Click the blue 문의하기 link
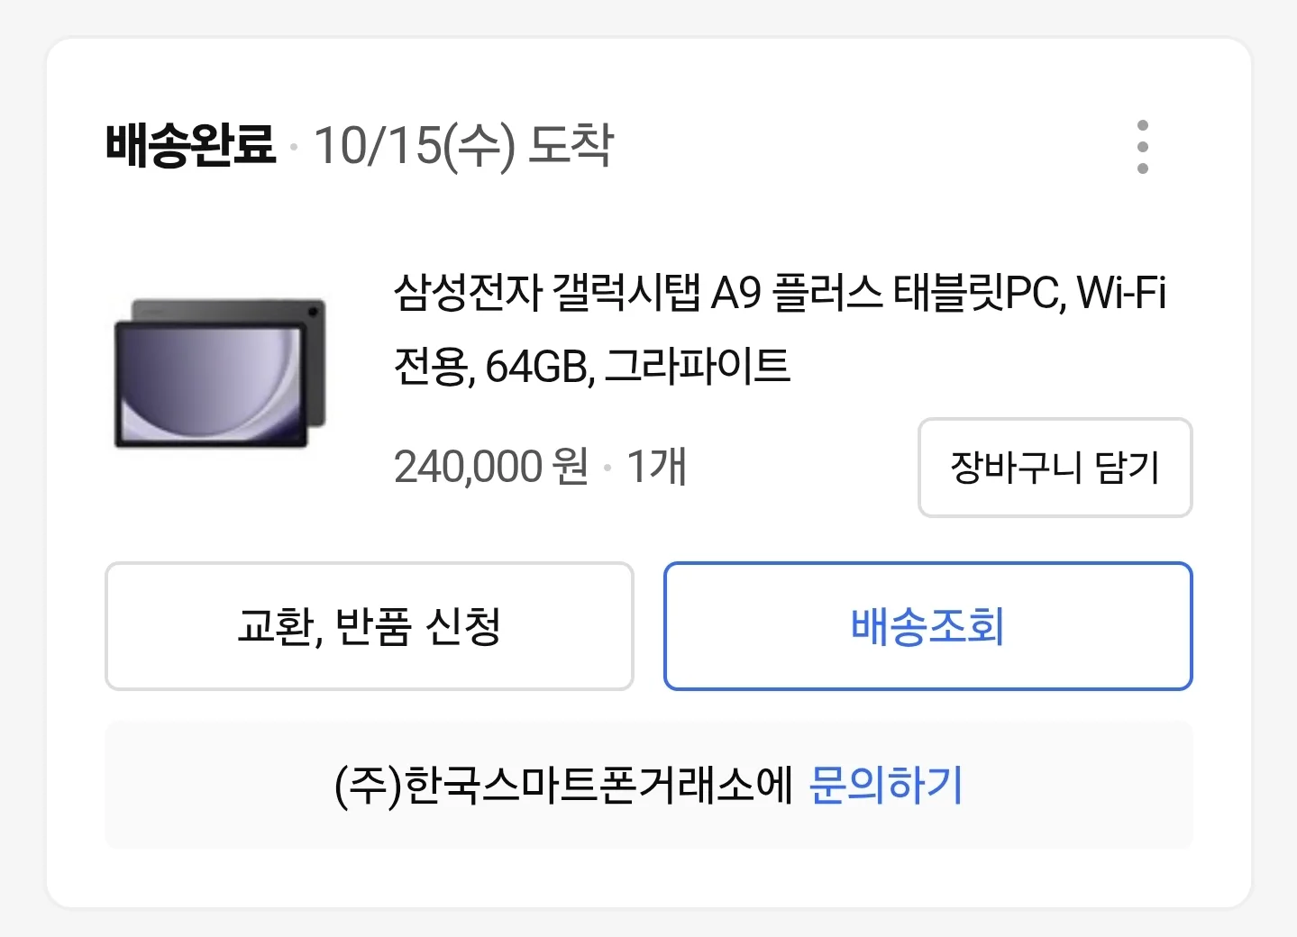 [x=886, y=785]
